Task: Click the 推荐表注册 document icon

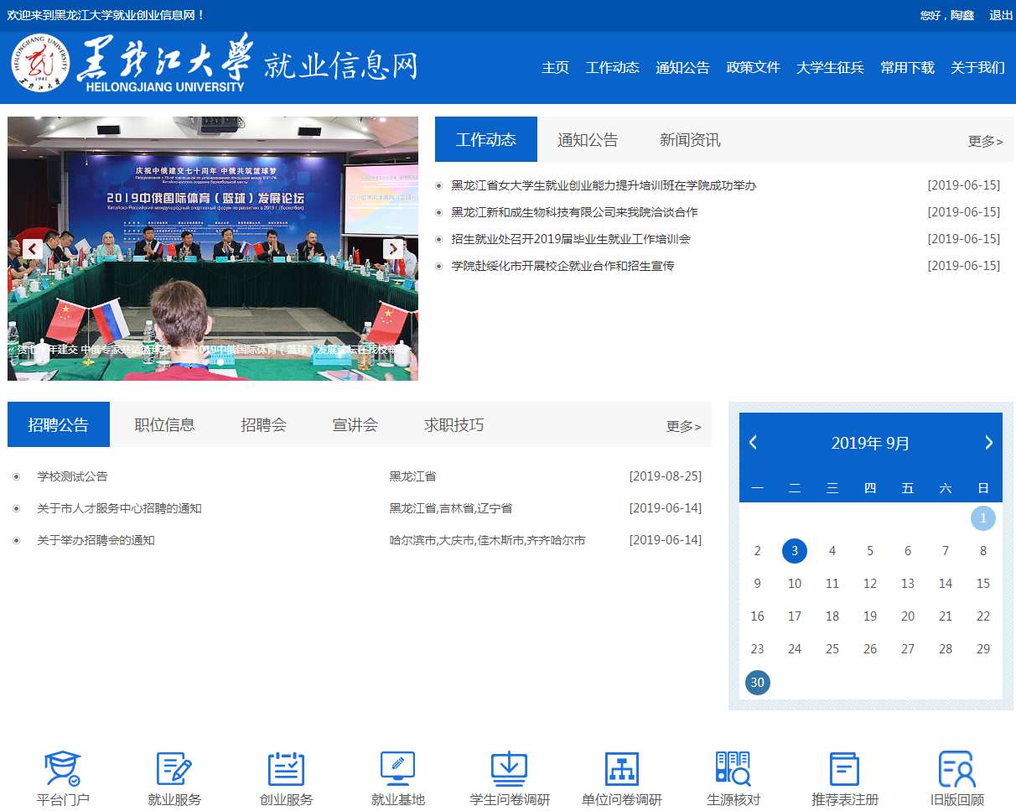Action: coord(844,769)
